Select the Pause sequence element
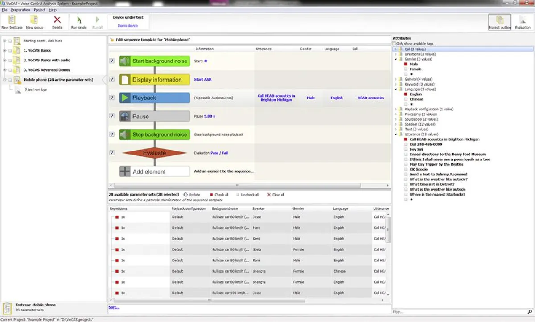The image size is (535, 322). tap(155, 116)
